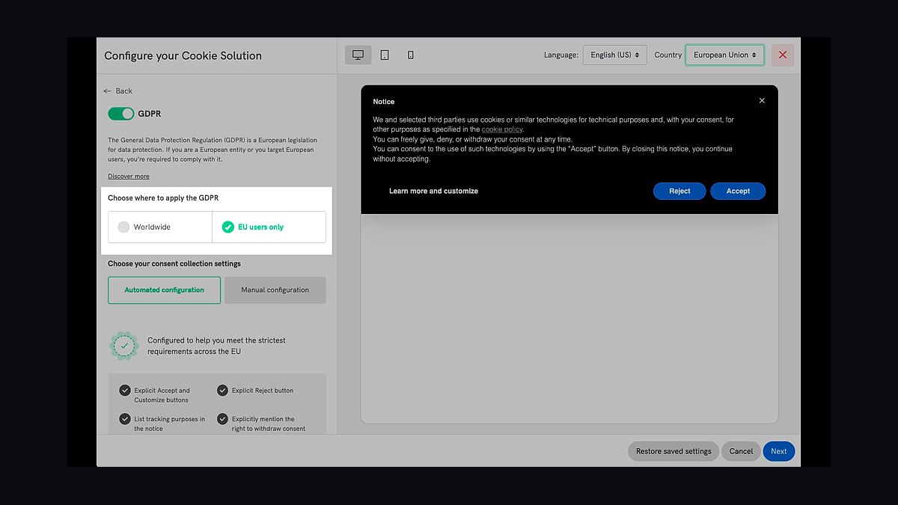This screenshot has height=505, width=898.
Task: Click the red close configurator button
Action: 783,55
